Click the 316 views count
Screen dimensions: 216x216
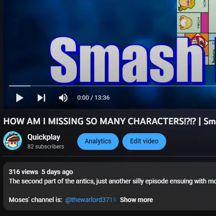pyautogui.click(x=24, y=172)
